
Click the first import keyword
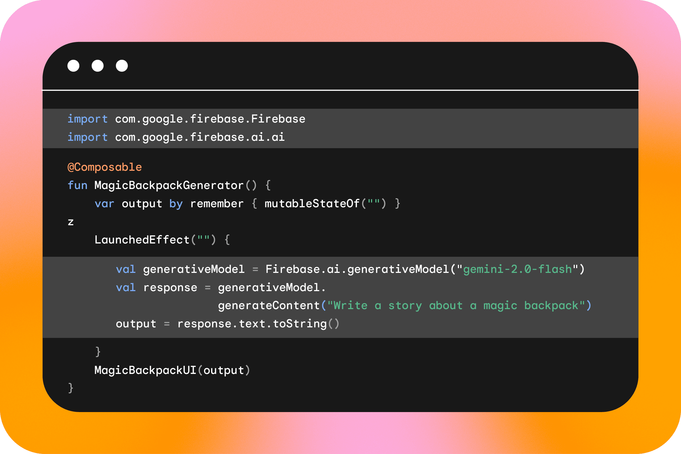87,119
